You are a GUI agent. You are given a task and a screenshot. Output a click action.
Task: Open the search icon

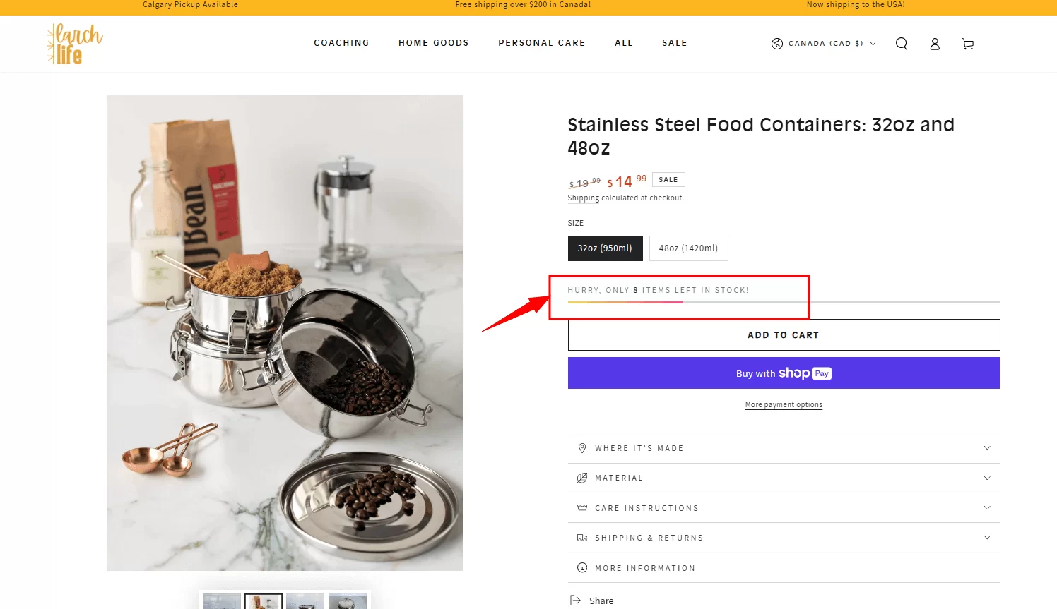pos(902,43)
